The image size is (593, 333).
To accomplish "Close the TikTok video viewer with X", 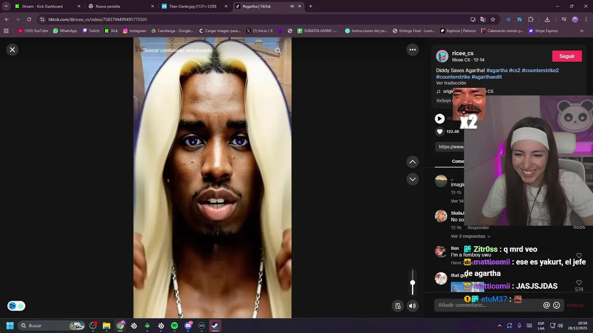I will pyautogui.click(x=13, y=49).
